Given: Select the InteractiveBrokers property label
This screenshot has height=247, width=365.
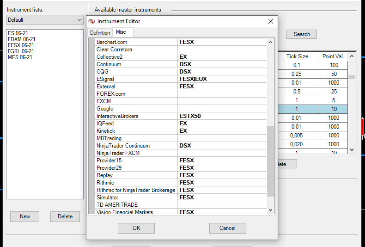Looking at the screenshot, I should (117, 116).
